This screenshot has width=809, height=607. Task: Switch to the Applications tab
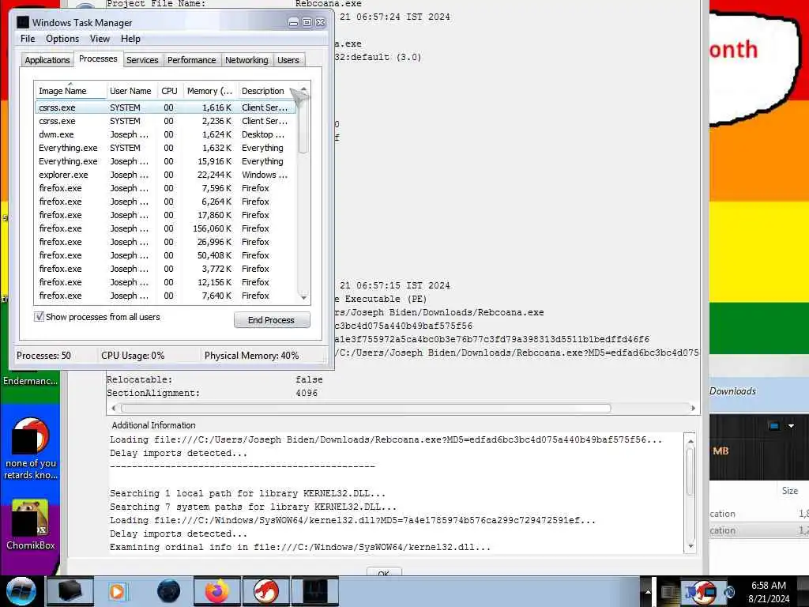[x=47, y=60]
